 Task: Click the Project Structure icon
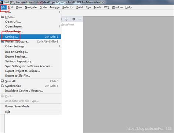[x=2, y=42]
